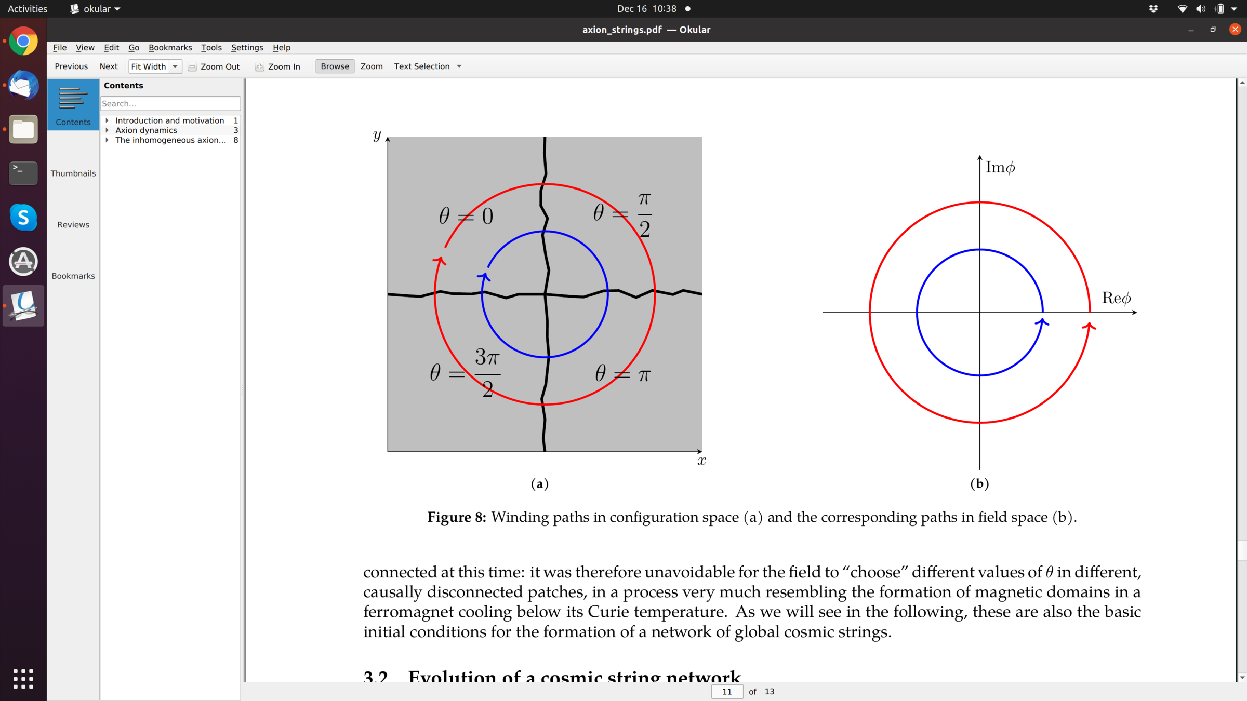Launch Google Chrome from the dock
1247x701 pixels.
[23, 42]
